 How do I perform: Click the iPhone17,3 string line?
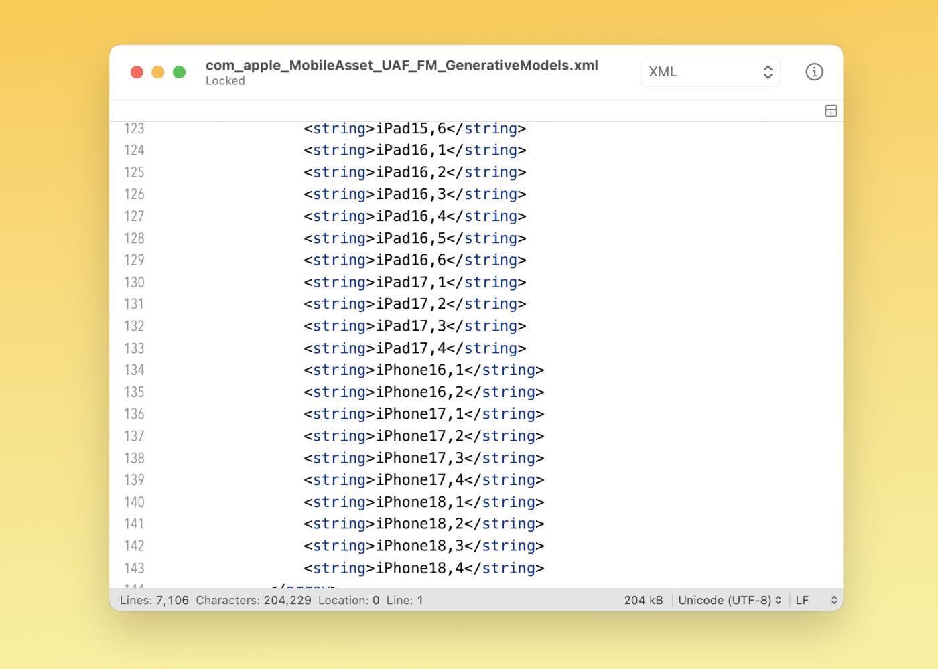point(424,458)
